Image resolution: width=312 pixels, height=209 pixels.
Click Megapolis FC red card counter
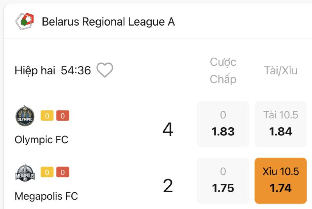[63, 172]
